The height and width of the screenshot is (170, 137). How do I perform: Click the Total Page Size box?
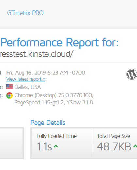pos(114,143)
